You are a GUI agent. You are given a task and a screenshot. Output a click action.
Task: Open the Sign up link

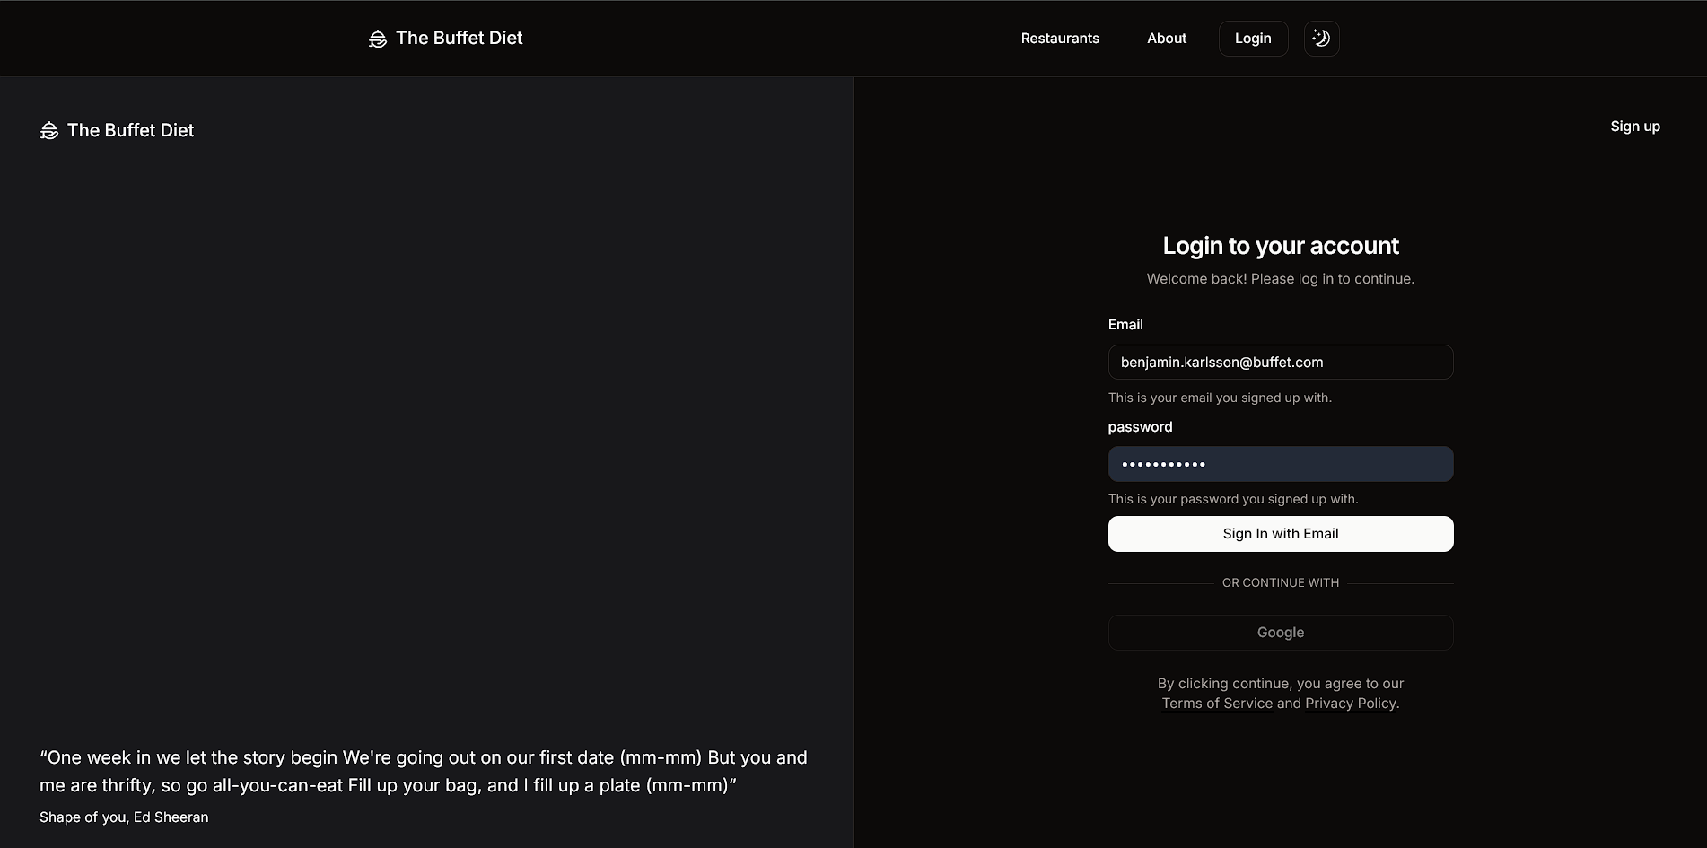1635,127
